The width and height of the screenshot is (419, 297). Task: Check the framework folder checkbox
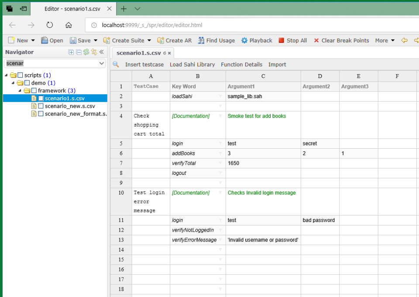(x=34, y=90)
